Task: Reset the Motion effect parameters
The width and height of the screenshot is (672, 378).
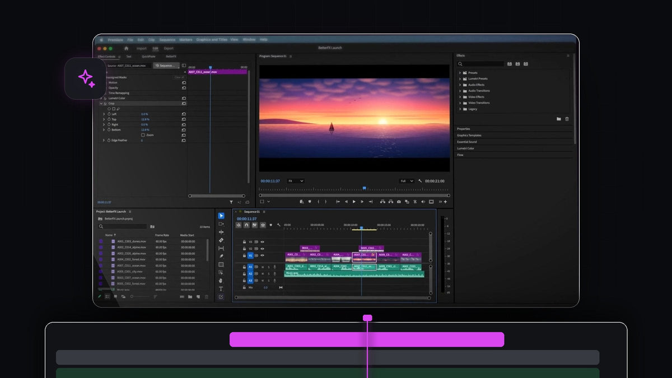Action: pyautogui.click(x=184, y=82)
